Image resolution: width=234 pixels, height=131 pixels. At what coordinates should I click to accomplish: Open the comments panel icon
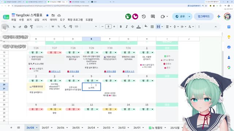153,16
